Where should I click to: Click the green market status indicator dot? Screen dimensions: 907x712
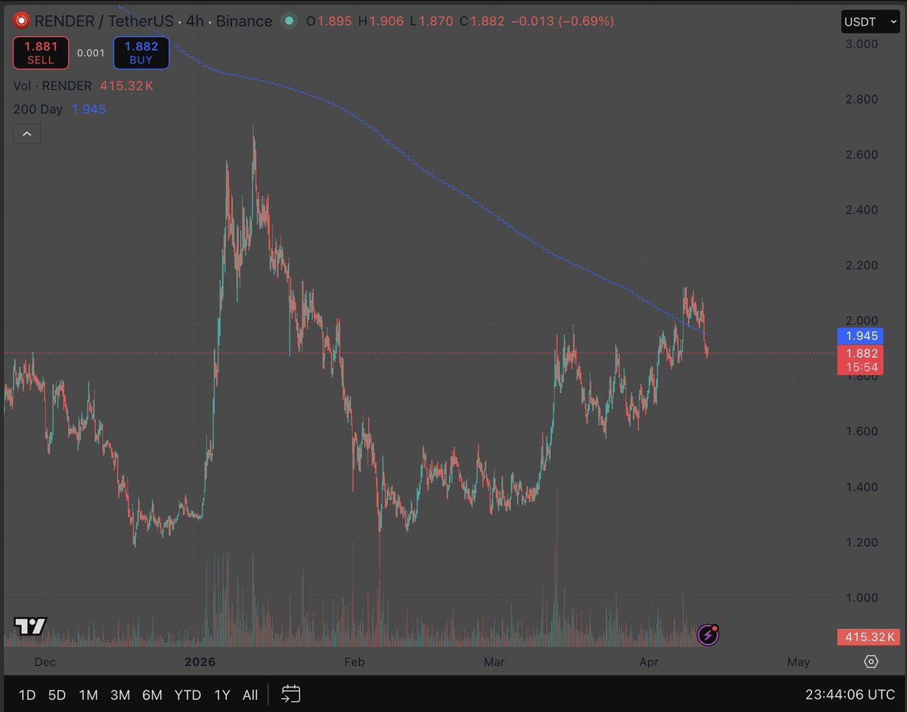click(x=288, y=21)
